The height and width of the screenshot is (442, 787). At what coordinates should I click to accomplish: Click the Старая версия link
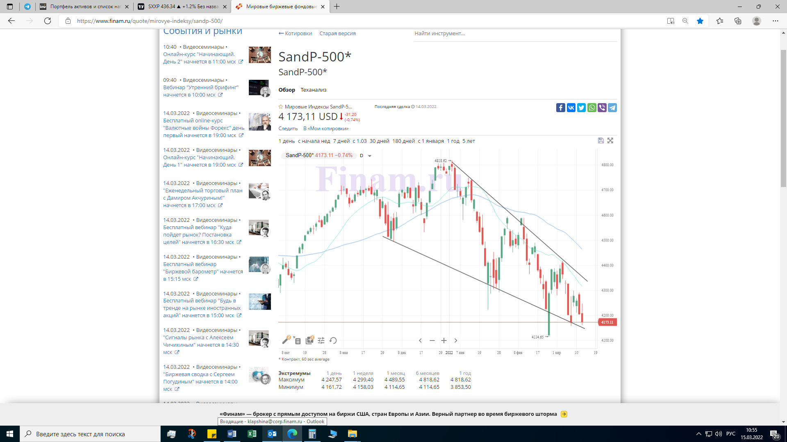tap(337, 34)
